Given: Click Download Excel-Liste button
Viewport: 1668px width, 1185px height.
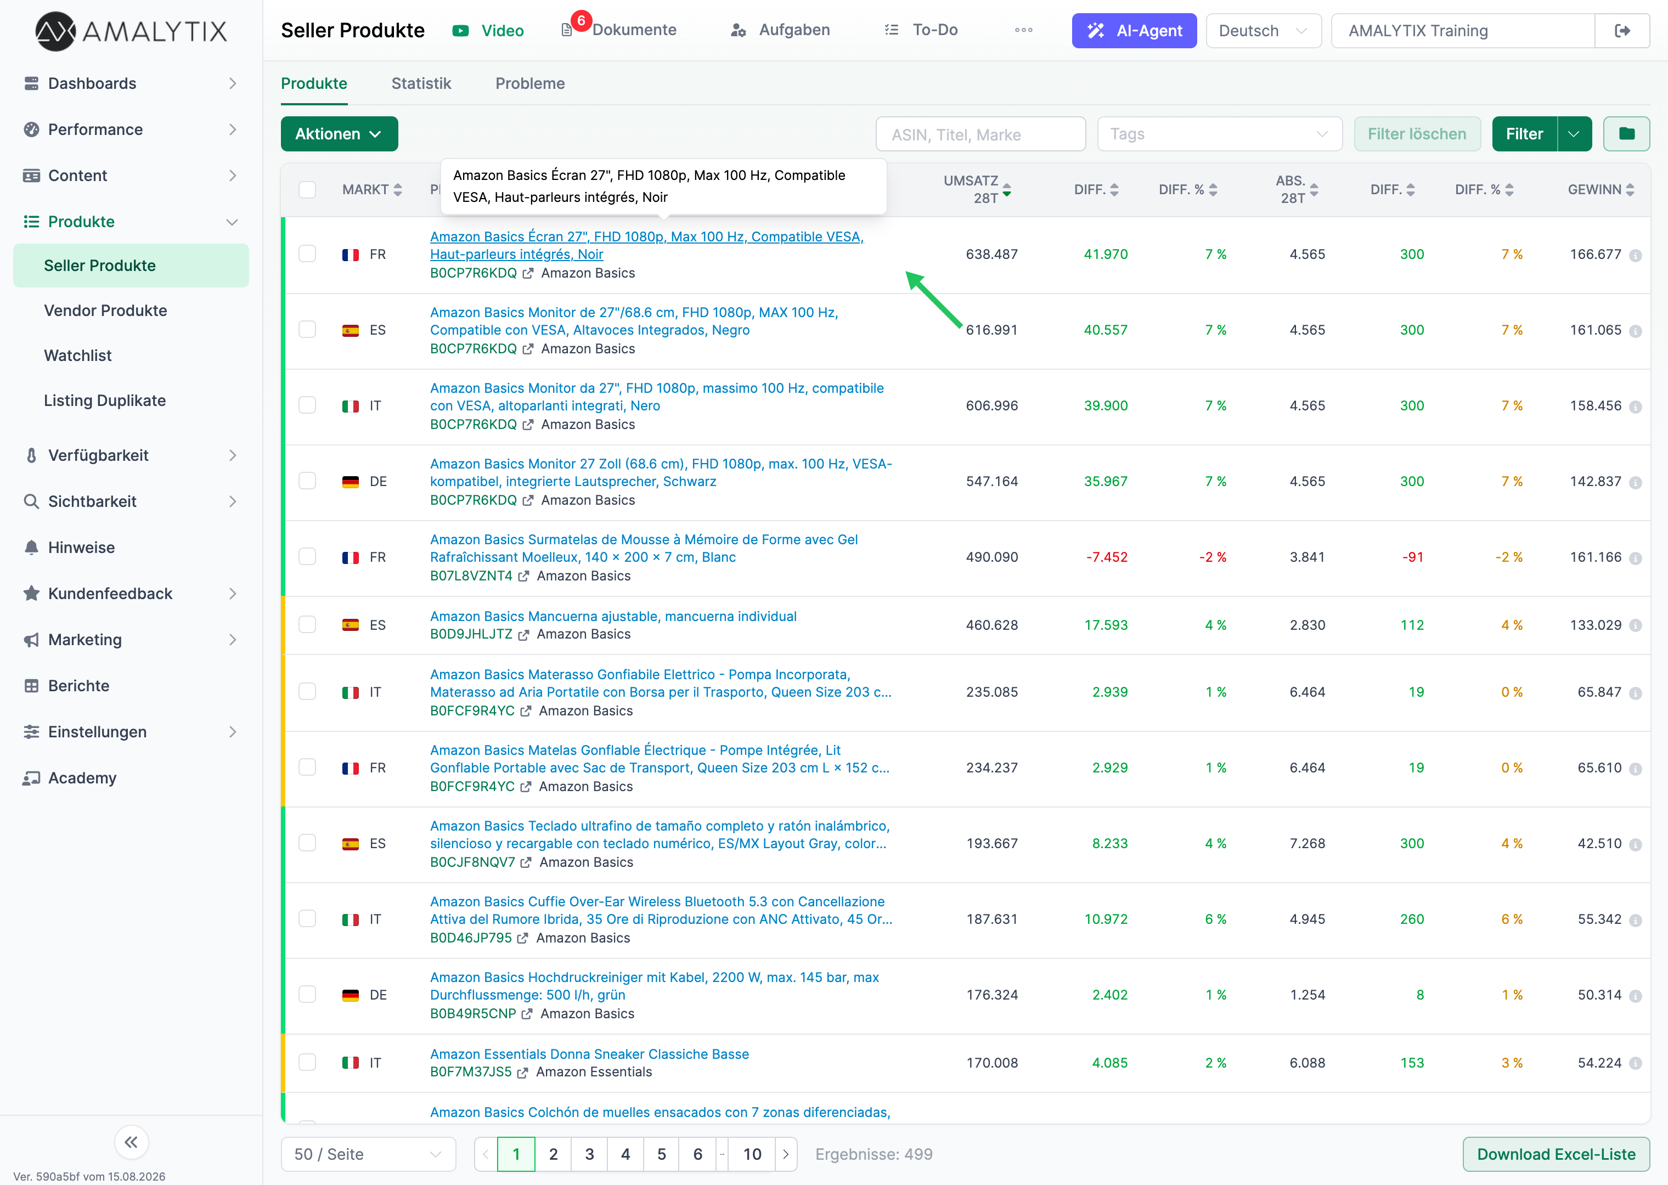Looking at the screenshot, I should coord(1556,1154).
